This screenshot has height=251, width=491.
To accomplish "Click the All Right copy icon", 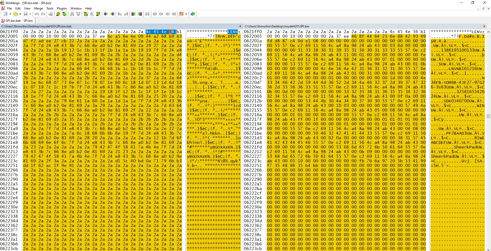I will click(133, 14).
